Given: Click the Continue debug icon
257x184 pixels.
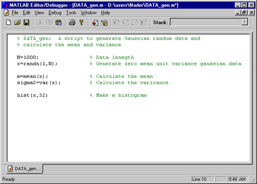Looking at the screenshot, I should point(135,23).
